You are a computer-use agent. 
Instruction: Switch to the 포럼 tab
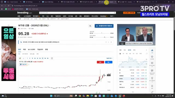pos(46,50)
